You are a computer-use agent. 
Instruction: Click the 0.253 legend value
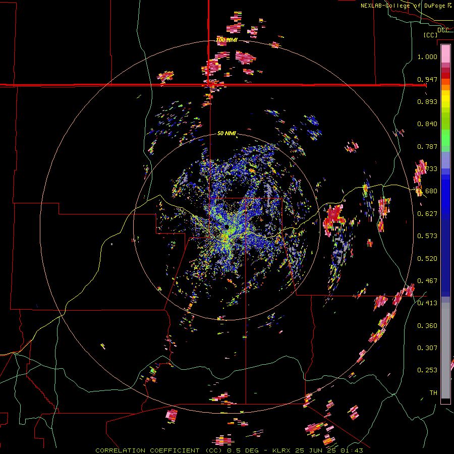tap(427, 370)
